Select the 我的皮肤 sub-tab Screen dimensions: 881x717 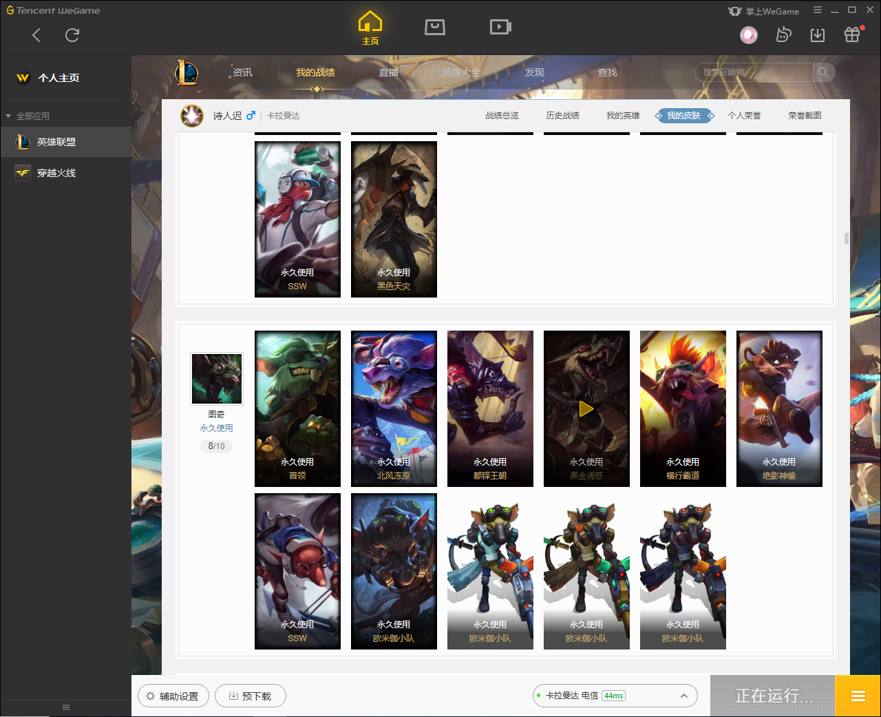point(683,116)
